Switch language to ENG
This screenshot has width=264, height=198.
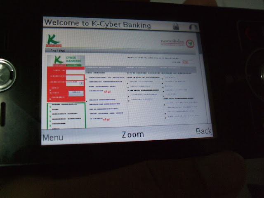point(62,51)
